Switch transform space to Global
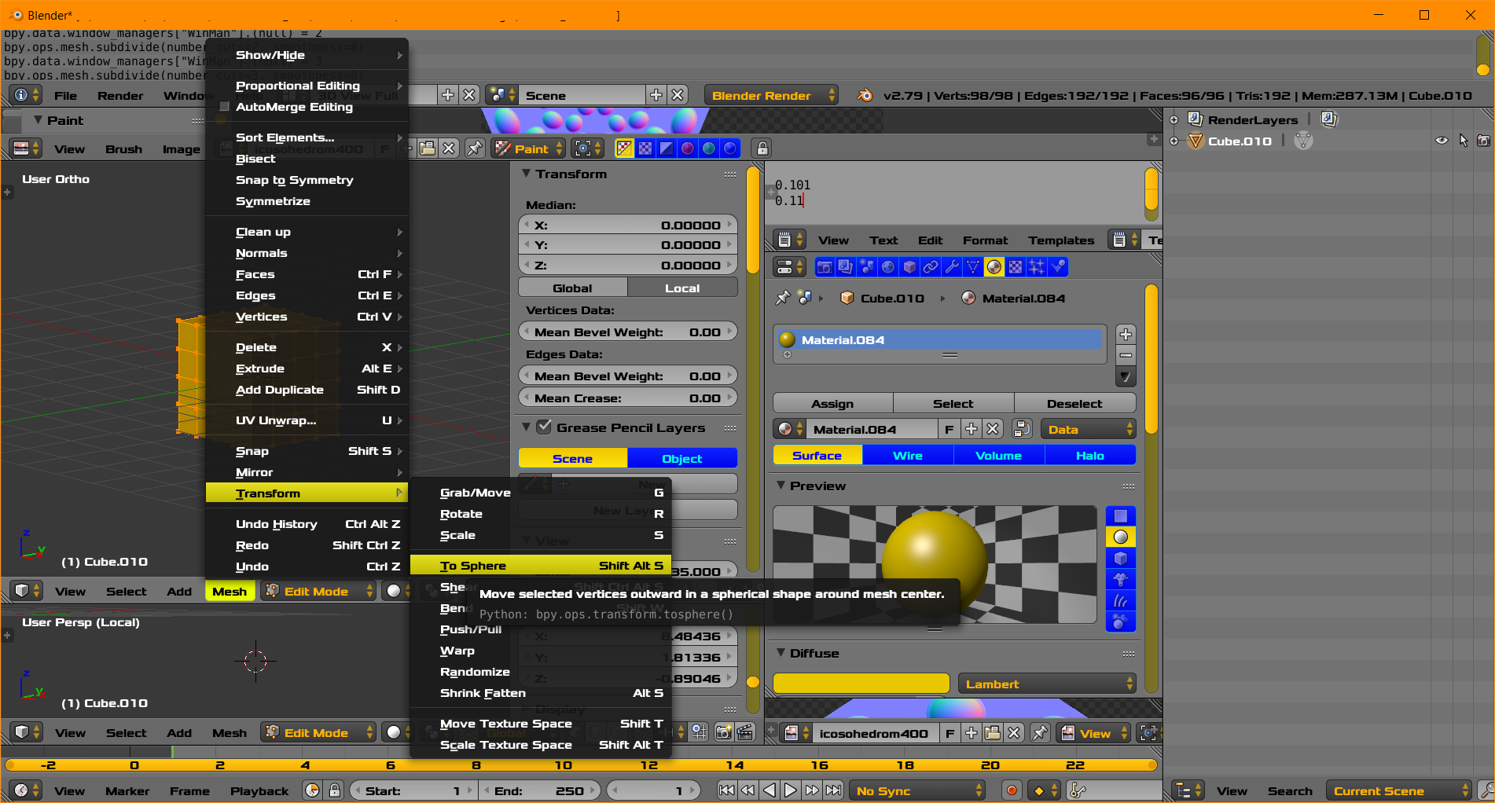 (x=573, y=288)
